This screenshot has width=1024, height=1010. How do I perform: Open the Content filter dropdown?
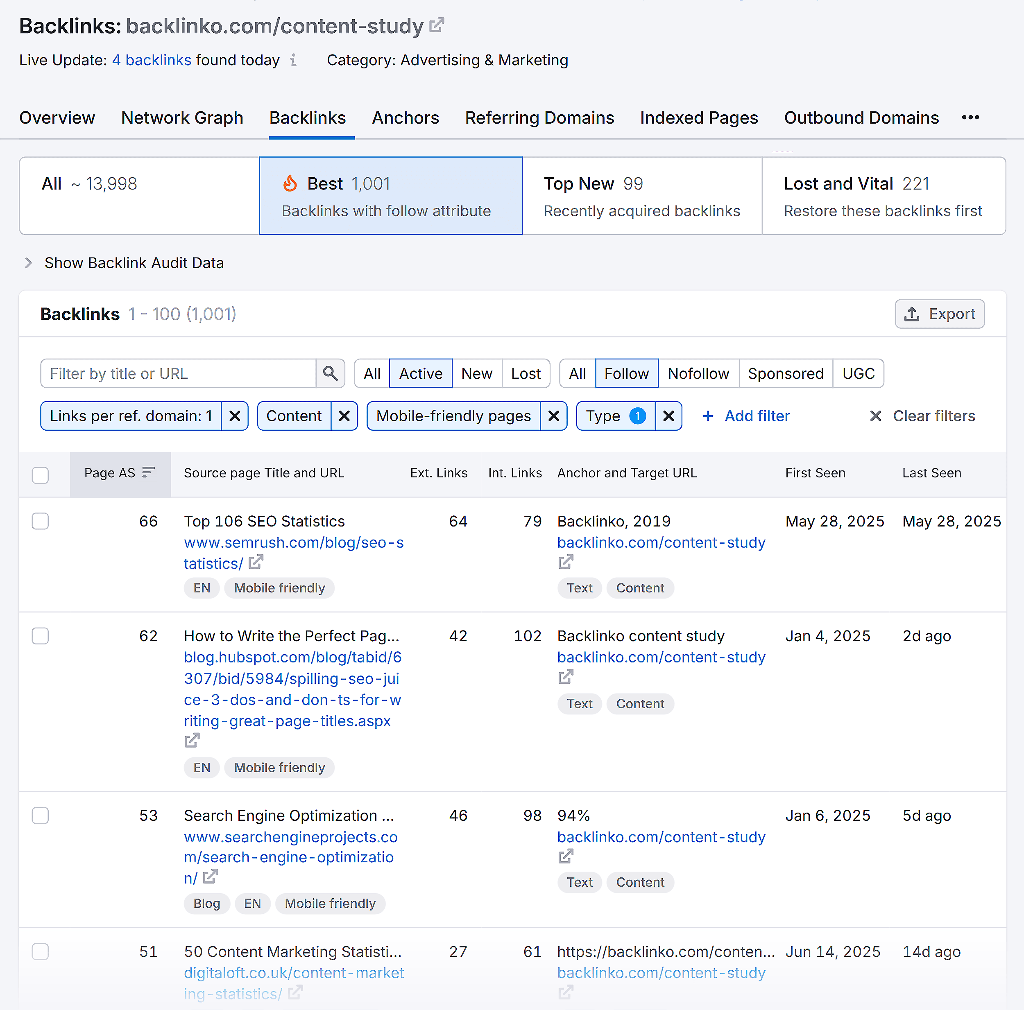(294, 416)
